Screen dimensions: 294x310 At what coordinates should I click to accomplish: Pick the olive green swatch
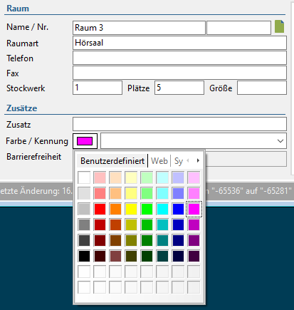[131, 240]
